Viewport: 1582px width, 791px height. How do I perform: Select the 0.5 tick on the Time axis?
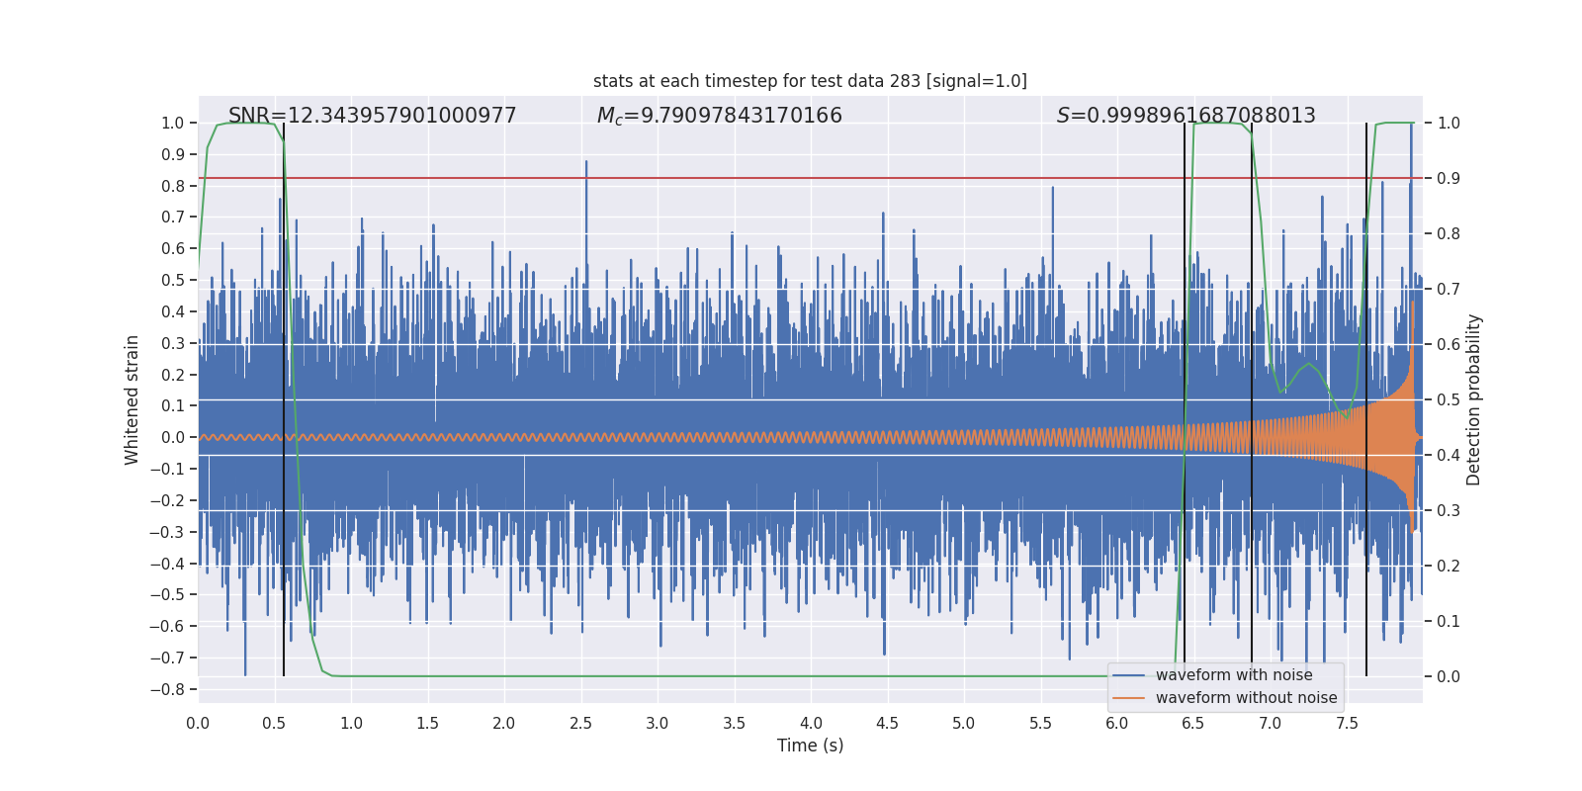coord(274,723)
